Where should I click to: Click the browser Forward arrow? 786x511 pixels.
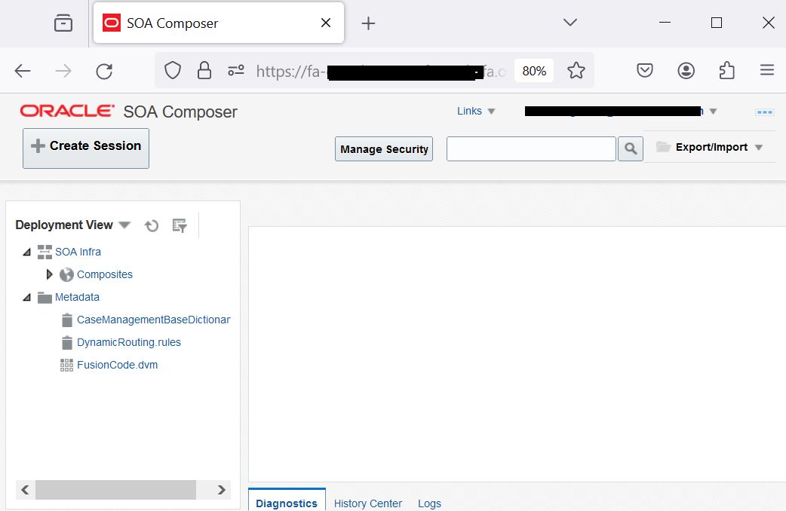pyautogui.click(x=63, y=71)
